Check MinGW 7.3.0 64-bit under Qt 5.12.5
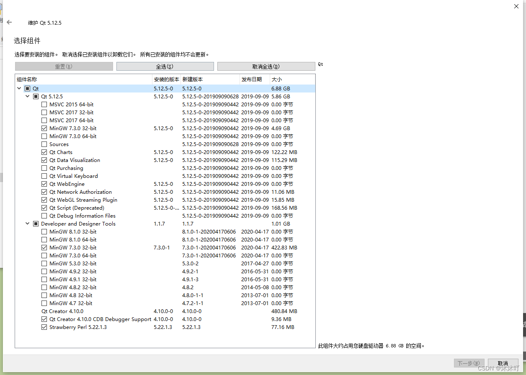 click(44, 136)
